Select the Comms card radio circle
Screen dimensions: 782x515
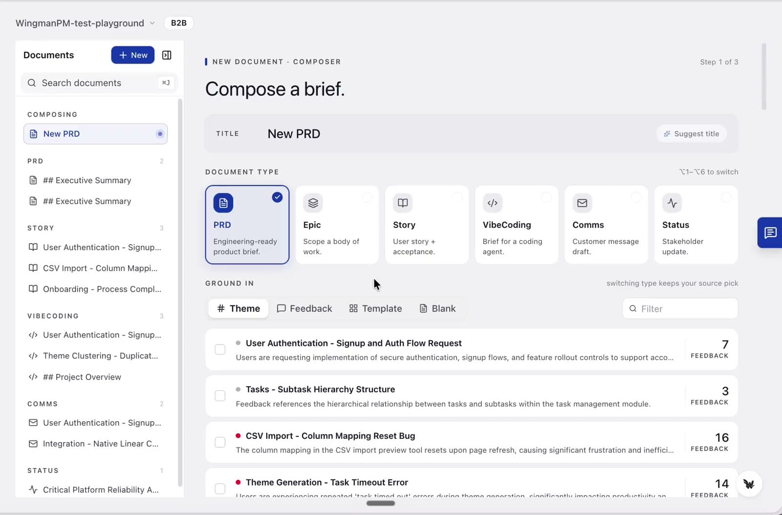pyautogui.click(x=636, y=197)
